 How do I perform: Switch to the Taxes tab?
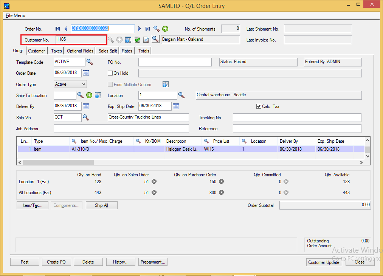[56, 51]
